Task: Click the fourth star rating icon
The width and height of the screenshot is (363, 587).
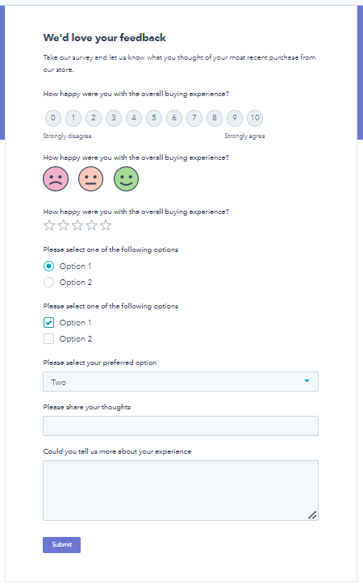Action: tap(92, 225)
